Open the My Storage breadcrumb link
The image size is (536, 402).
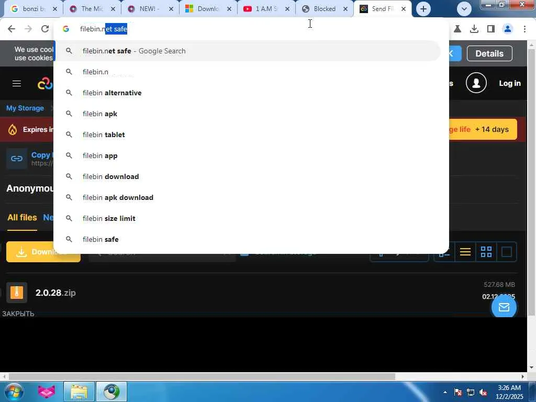25,108
